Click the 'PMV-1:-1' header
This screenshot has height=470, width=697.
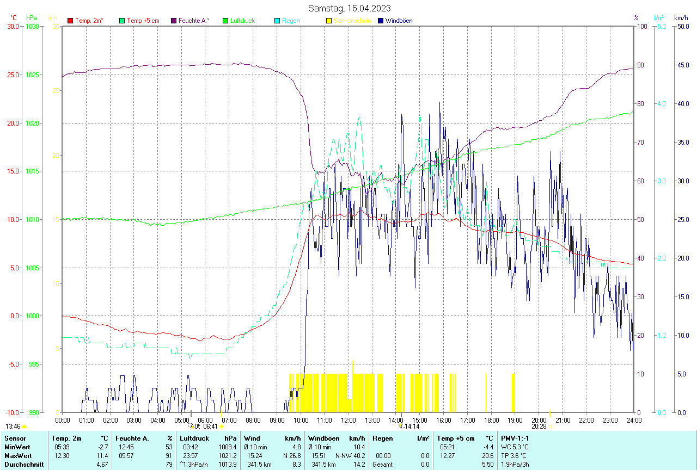click(515, 438)
